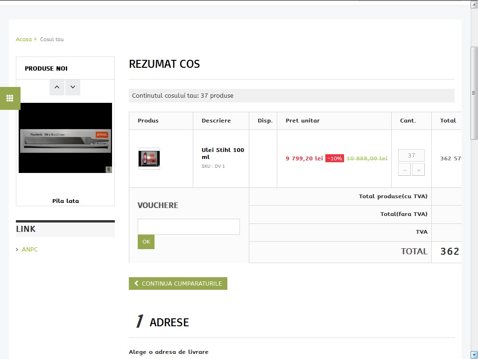Select the Continutul cosului tau summary text
This screenshot has width=478, height=359.
point(183,95)
